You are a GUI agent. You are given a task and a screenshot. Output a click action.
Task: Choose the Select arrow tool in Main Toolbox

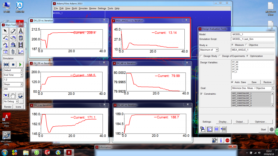tap(6, 31)
